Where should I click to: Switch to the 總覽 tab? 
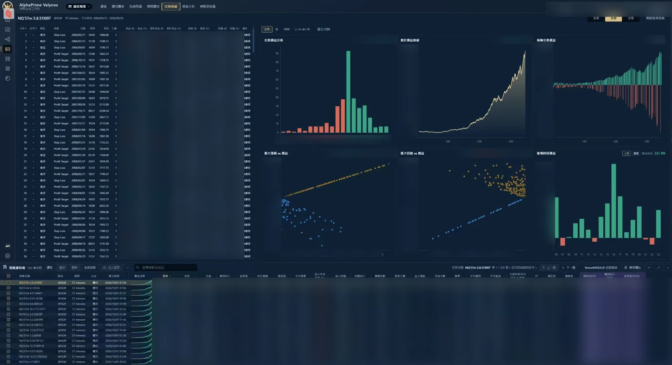(103, 6)
